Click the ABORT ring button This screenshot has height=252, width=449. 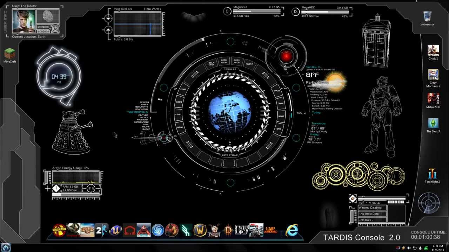[249, 64]
